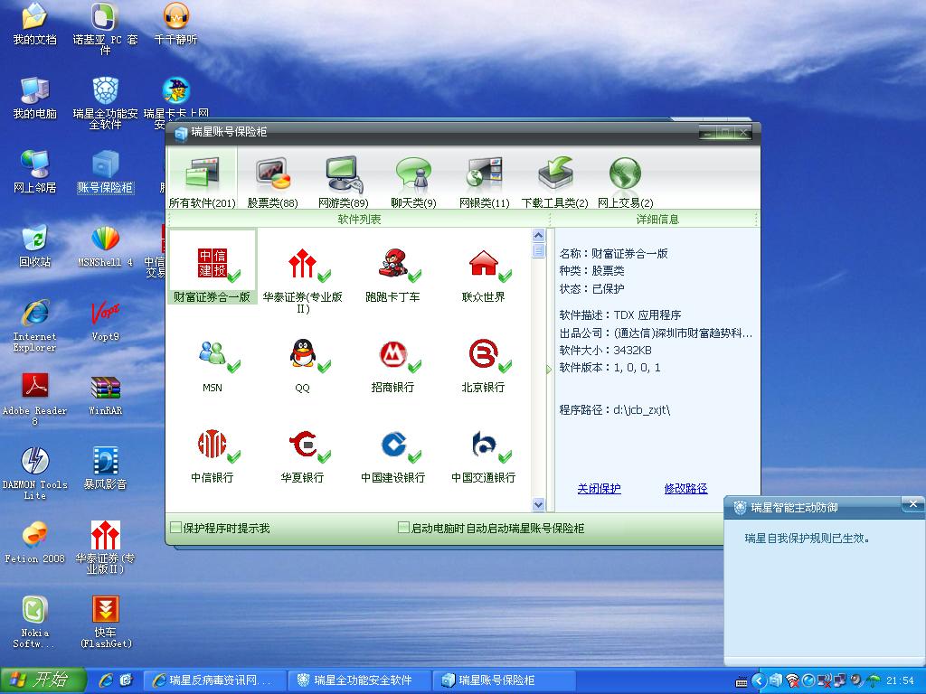
Task: Click the 软件列表 header
Action: pyautogui.click(x=359, y=220)
